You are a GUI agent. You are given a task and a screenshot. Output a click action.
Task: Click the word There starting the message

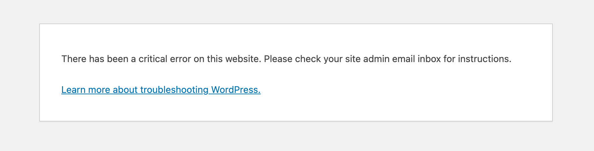point(74,59)
